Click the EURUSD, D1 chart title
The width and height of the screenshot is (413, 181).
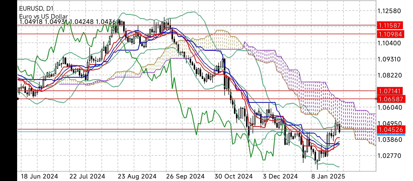pyautogui.click(x=36, y=9)
